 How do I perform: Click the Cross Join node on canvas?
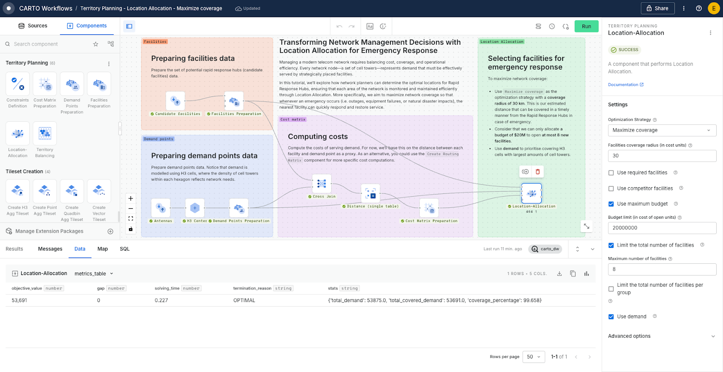point(322,184)
